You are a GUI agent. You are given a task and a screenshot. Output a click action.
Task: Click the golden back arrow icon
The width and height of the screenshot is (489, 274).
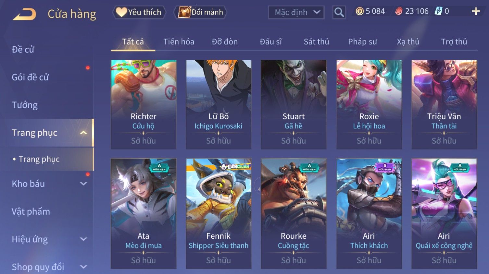tap(24, 14)
